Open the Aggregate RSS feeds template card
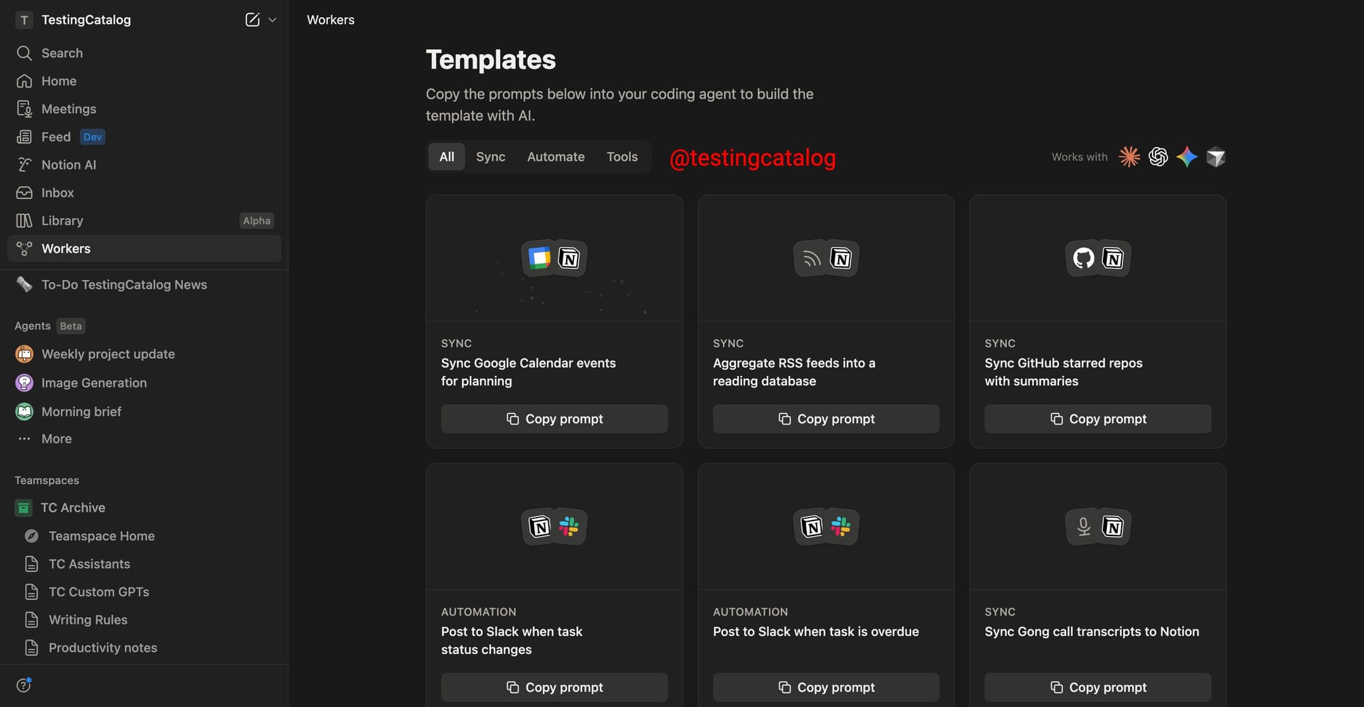Screen dimensions: 1364x707 (825, 371)
